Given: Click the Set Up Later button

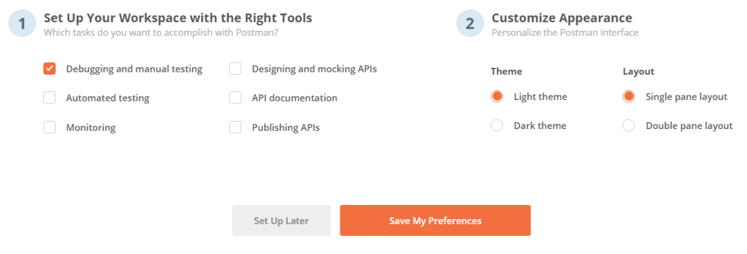Looking at the screenshot, I should click(282, 220).
